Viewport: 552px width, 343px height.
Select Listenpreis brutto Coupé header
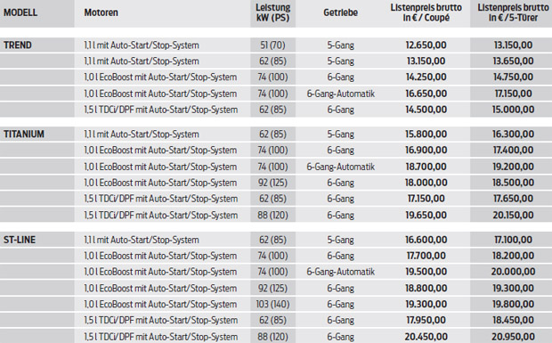coord(426,12)
